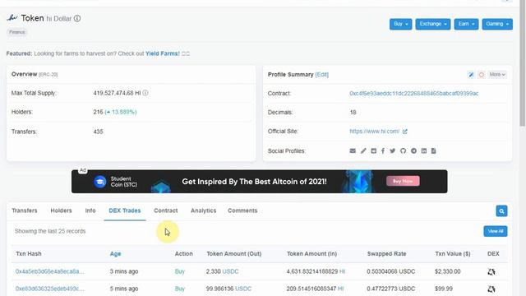526x296 pixels.
Task: Click the blue search icon button
Action: coord(501,211)
